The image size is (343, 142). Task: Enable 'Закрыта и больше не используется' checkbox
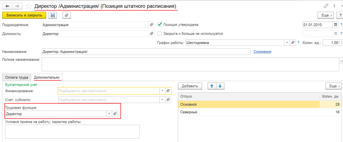point(160,34)
